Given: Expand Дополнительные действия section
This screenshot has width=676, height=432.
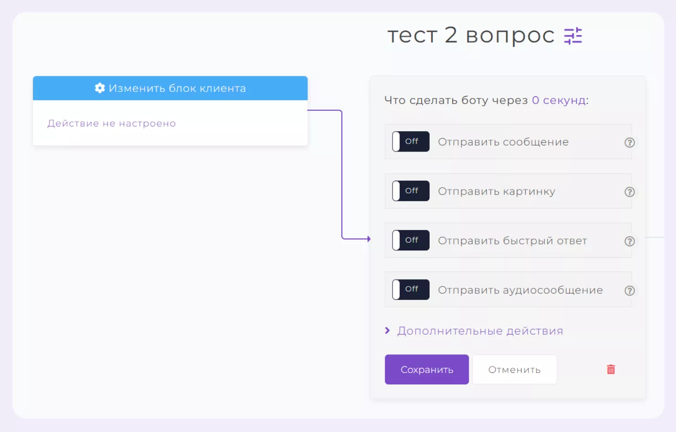Looking at the screenshot, I should pyautogui.click(x=474, y=331).
